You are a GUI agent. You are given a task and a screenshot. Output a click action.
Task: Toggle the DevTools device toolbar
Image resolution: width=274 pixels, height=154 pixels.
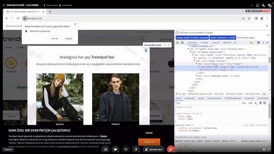coord(182,43)
